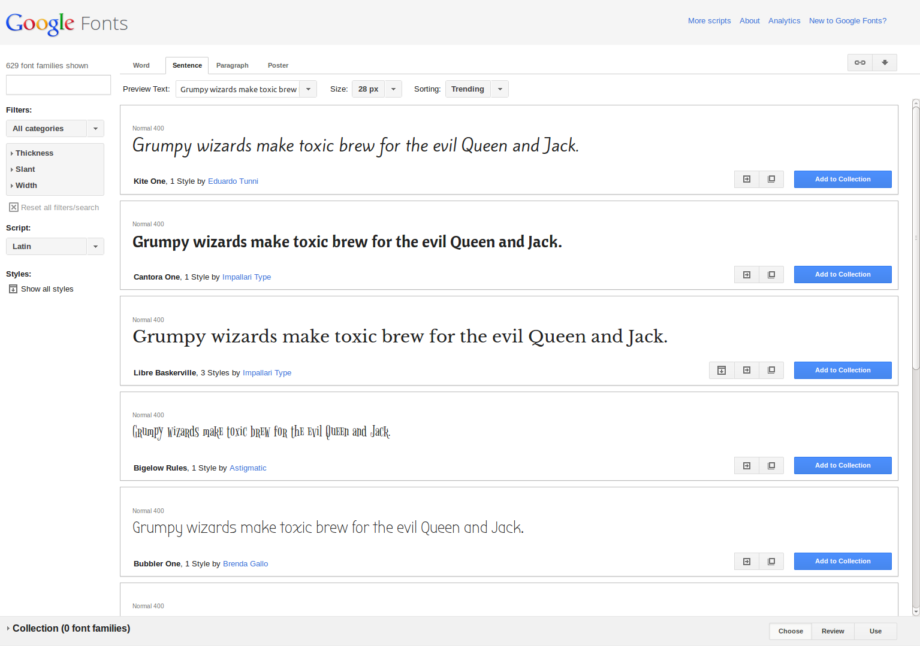Click Kite One pop-out specimen icon
This screenshot has width=920, height=646.
pyautogui.click(x=771, y=179)
